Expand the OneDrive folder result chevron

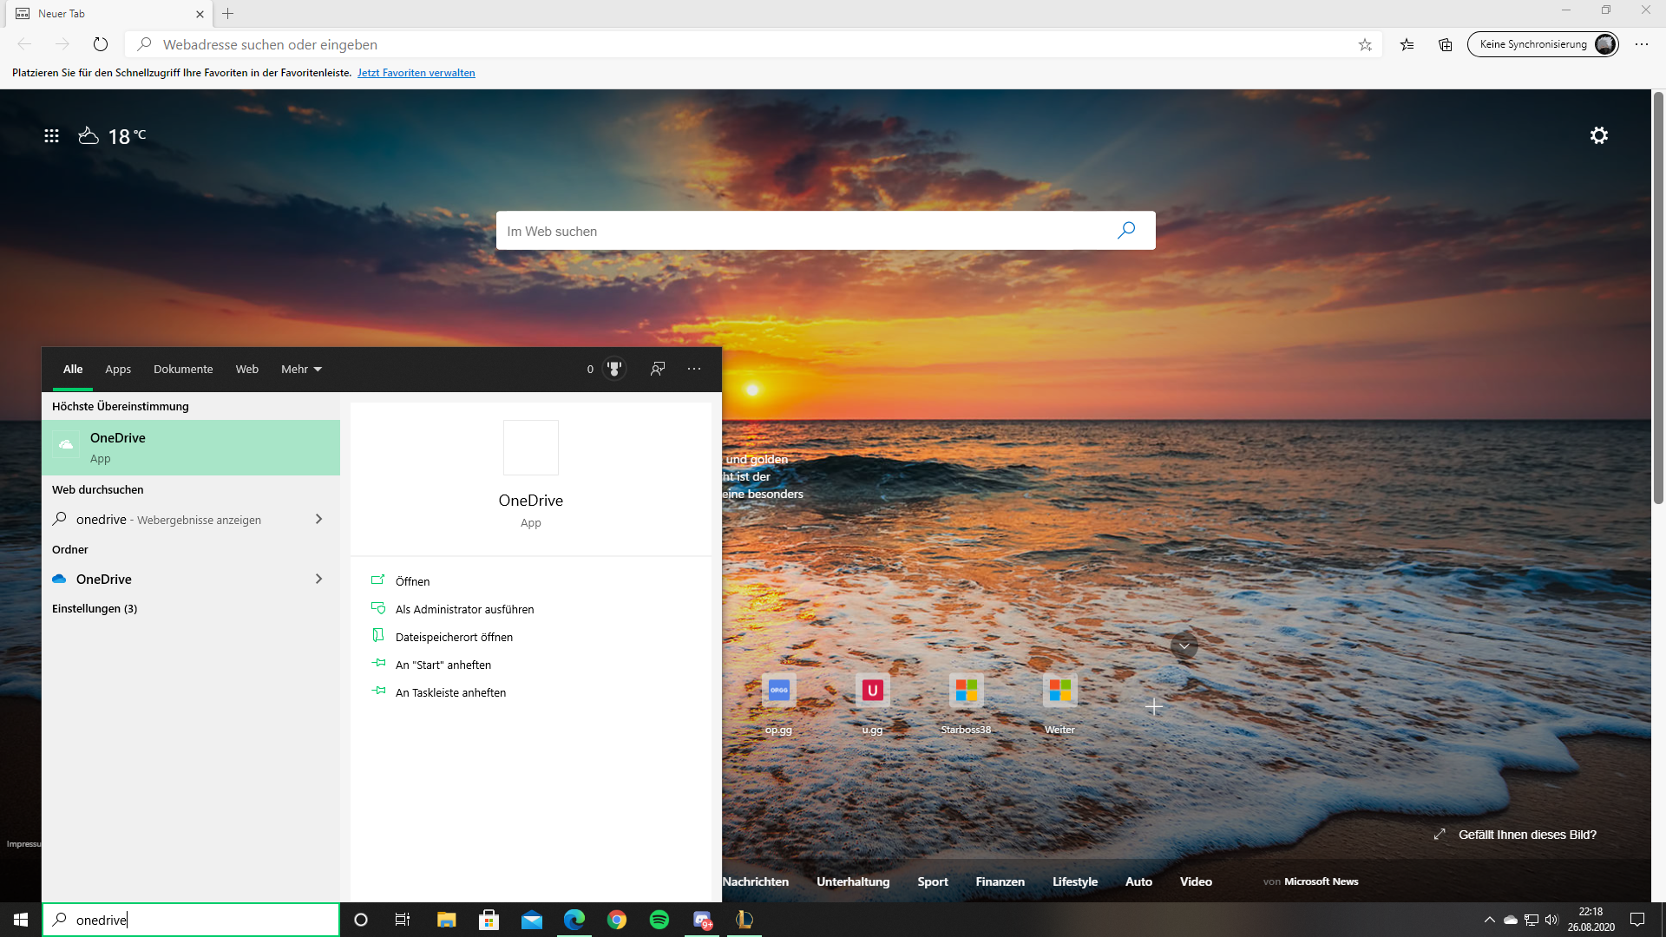coord(318,579)
